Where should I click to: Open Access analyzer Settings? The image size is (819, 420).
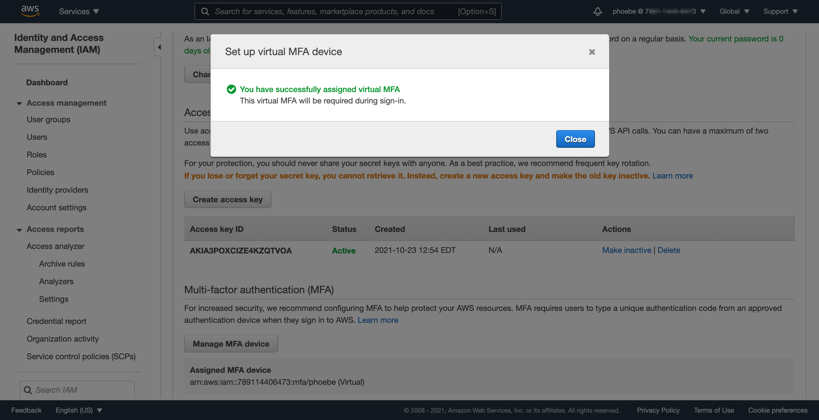click(54, 299)
